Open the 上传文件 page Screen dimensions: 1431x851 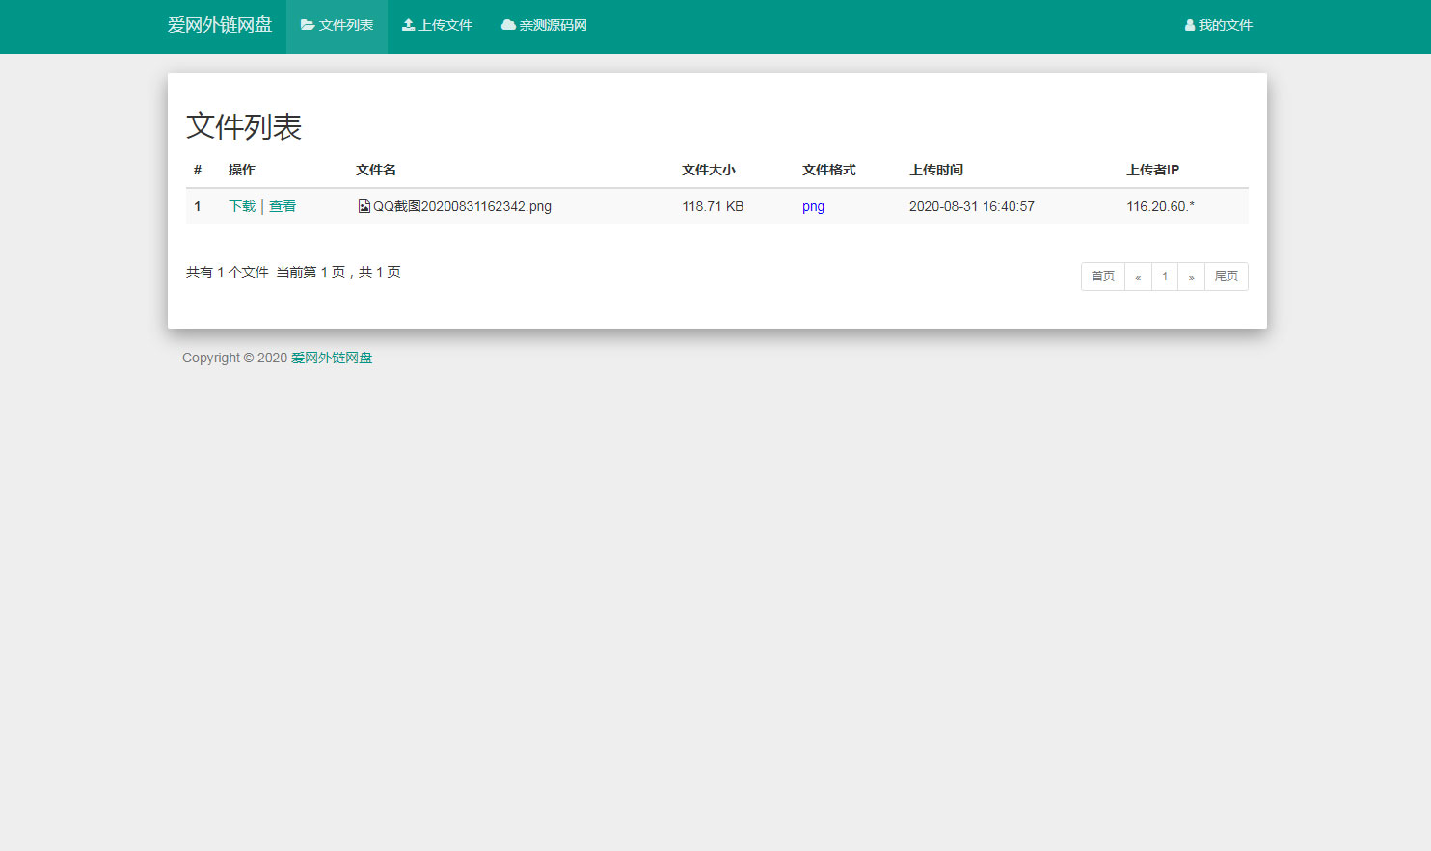[x=444, y=25]
